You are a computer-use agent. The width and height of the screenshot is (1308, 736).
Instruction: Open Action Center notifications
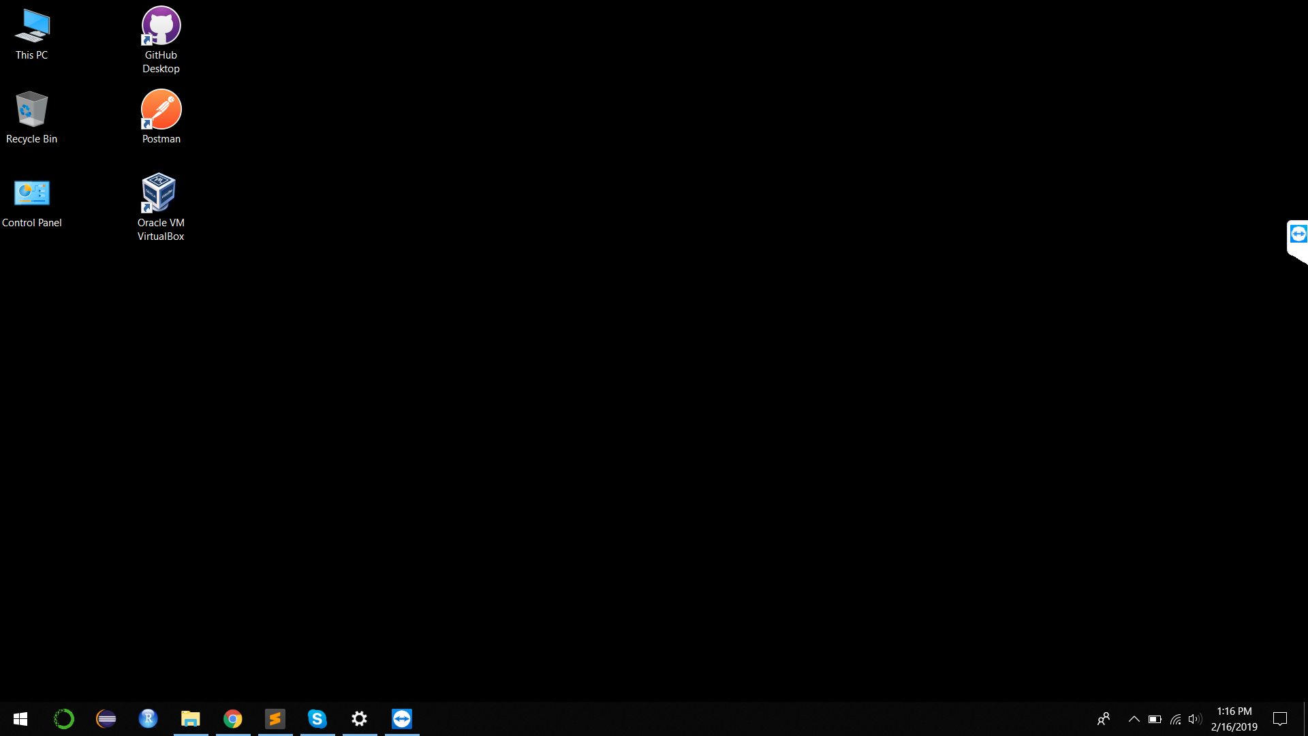(1280, 719)
